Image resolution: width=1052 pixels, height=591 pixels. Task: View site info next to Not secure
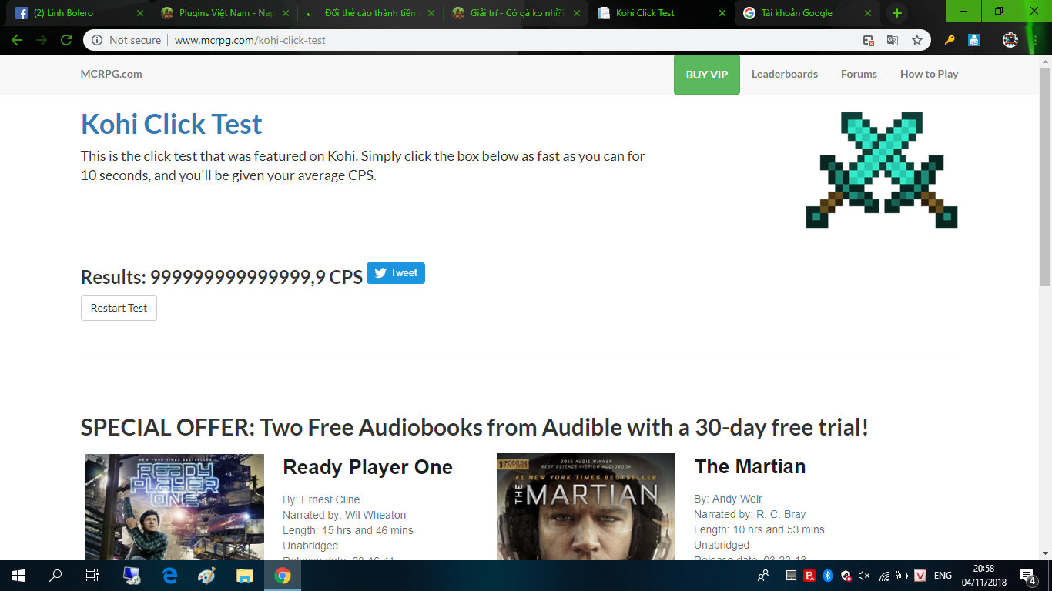coord(97,40)
